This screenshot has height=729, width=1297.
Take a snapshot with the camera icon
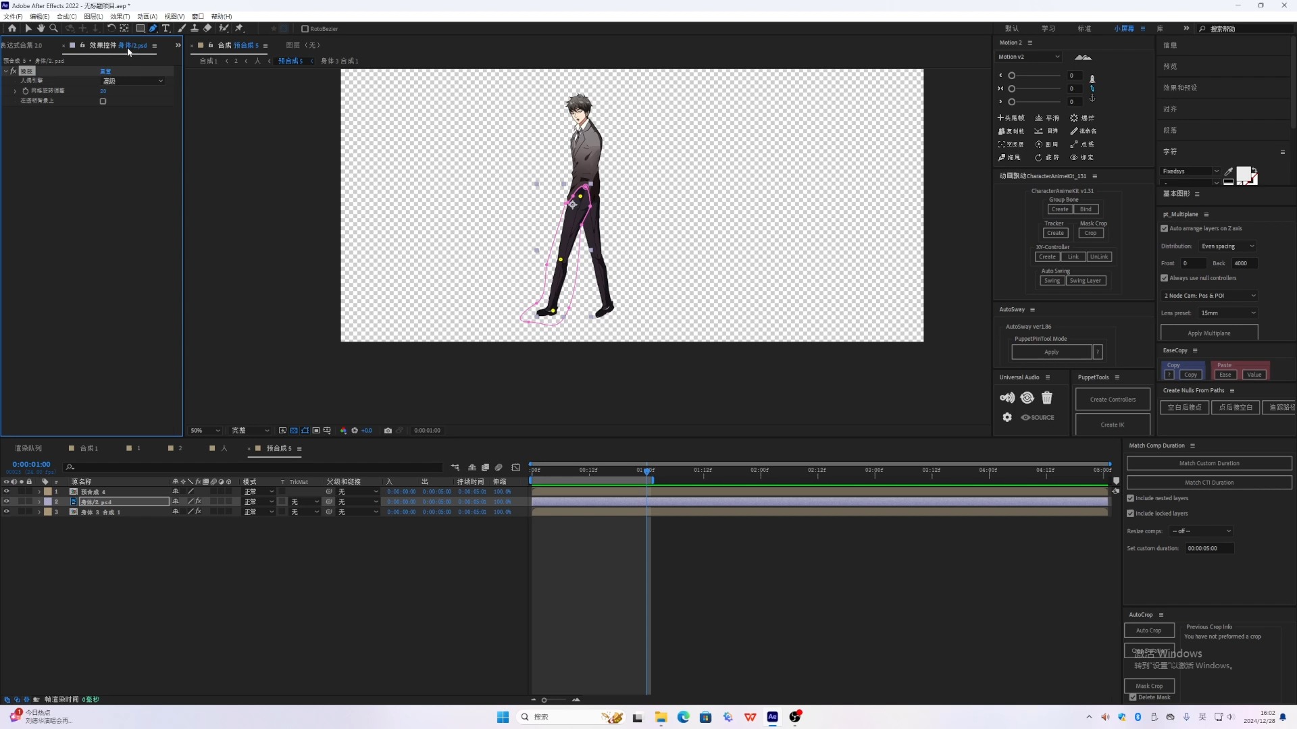(x=388, y=431)
